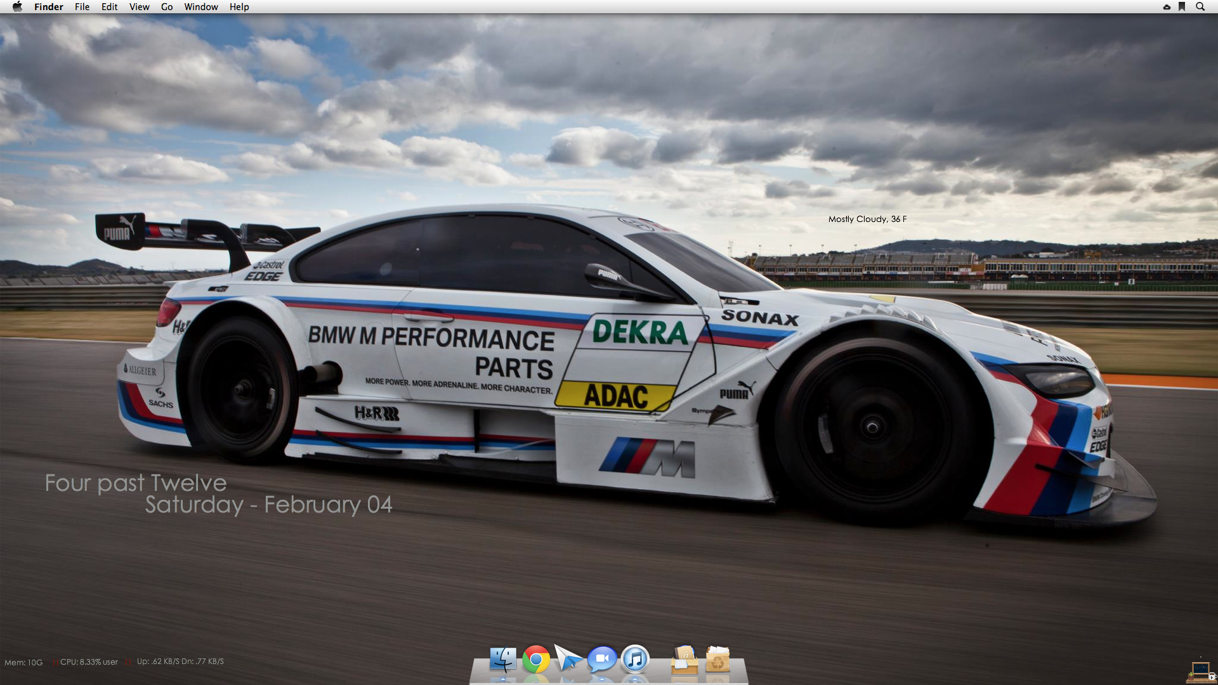Open iTunes from the Dock
Image resolution: width=1218 pixels, height=685 pixels.
tap(635, 660)
